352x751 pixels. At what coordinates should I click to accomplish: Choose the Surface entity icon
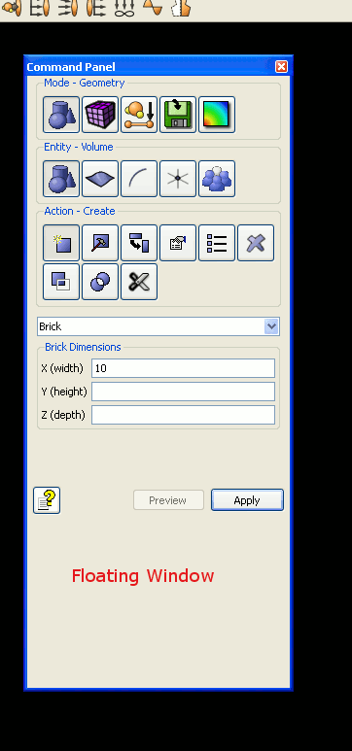pos(100,179)
